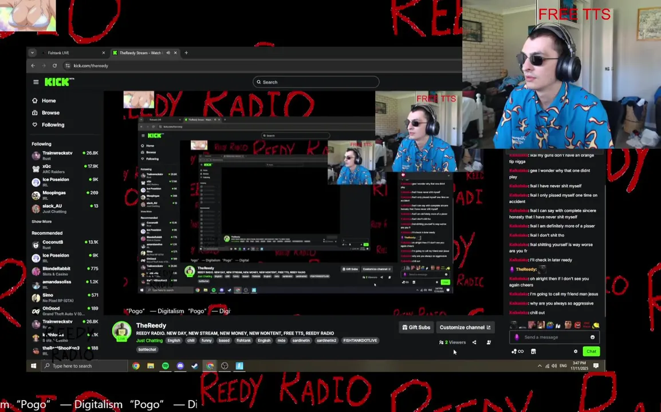Open CoconutB in Recommended list

(65, 244)
